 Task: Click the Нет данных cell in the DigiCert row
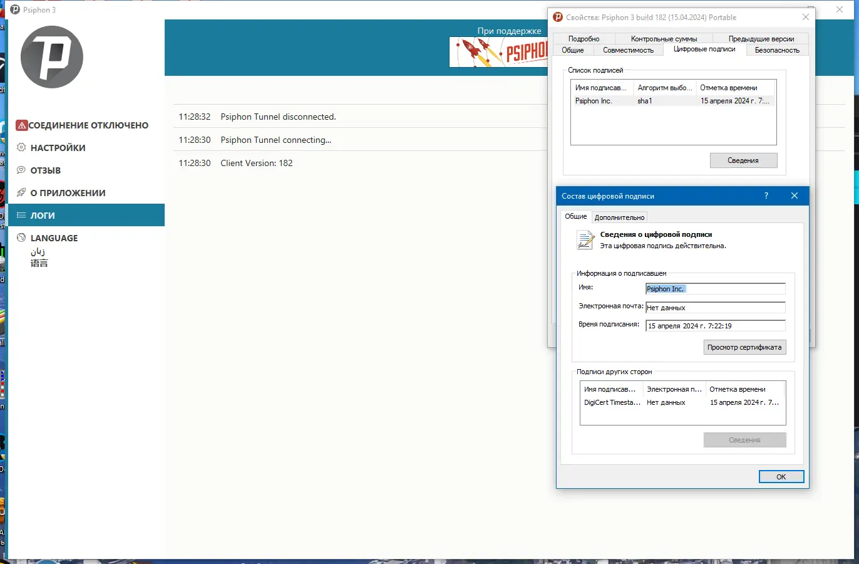pyautogui.click(x=666, y=402)
